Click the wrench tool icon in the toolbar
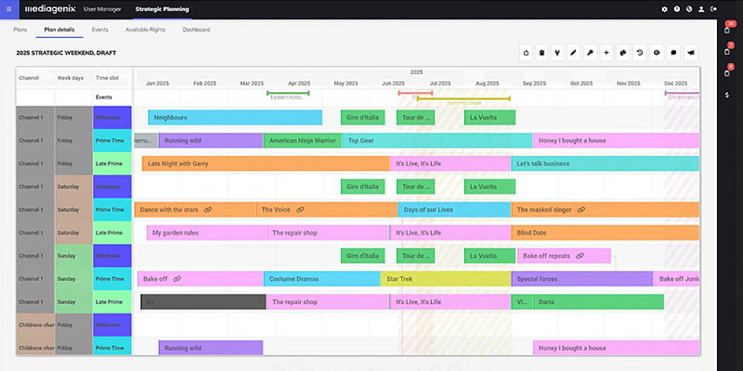Image resolution: width=743 pixels, height=371 pixels. tap(557, 53)
